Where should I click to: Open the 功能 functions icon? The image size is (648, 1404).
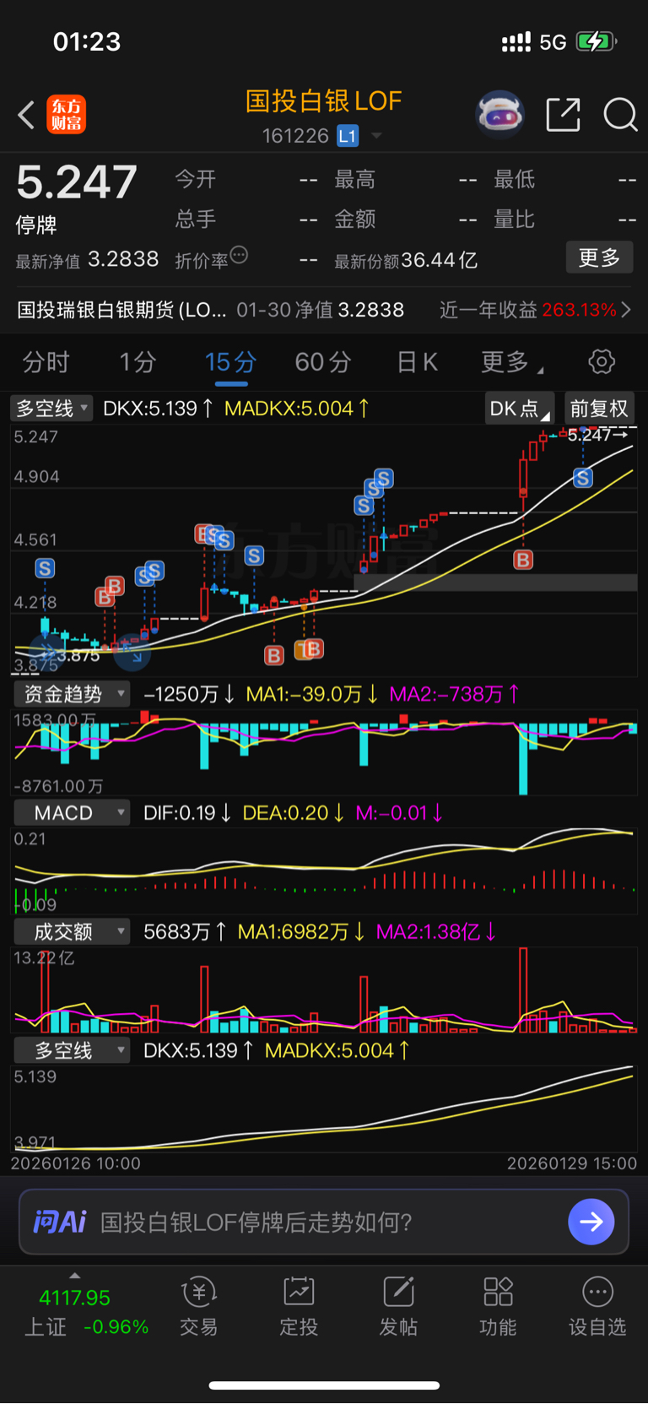(498, 1293)
